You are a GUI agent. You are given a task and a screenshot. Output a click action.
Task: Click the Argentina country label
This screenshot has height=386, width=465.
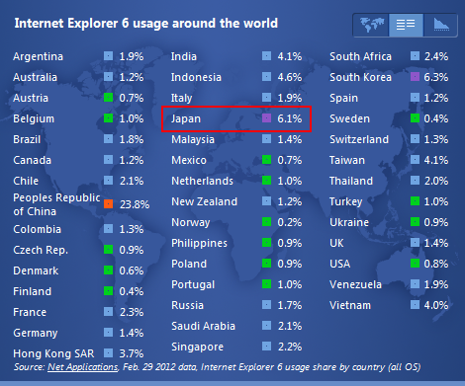(38, 56)
